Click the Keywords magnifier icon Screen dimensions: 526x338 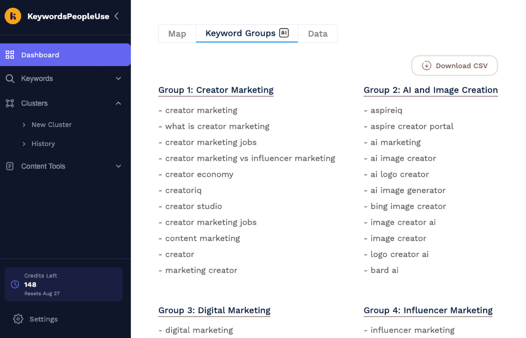(x=10, y=78)
